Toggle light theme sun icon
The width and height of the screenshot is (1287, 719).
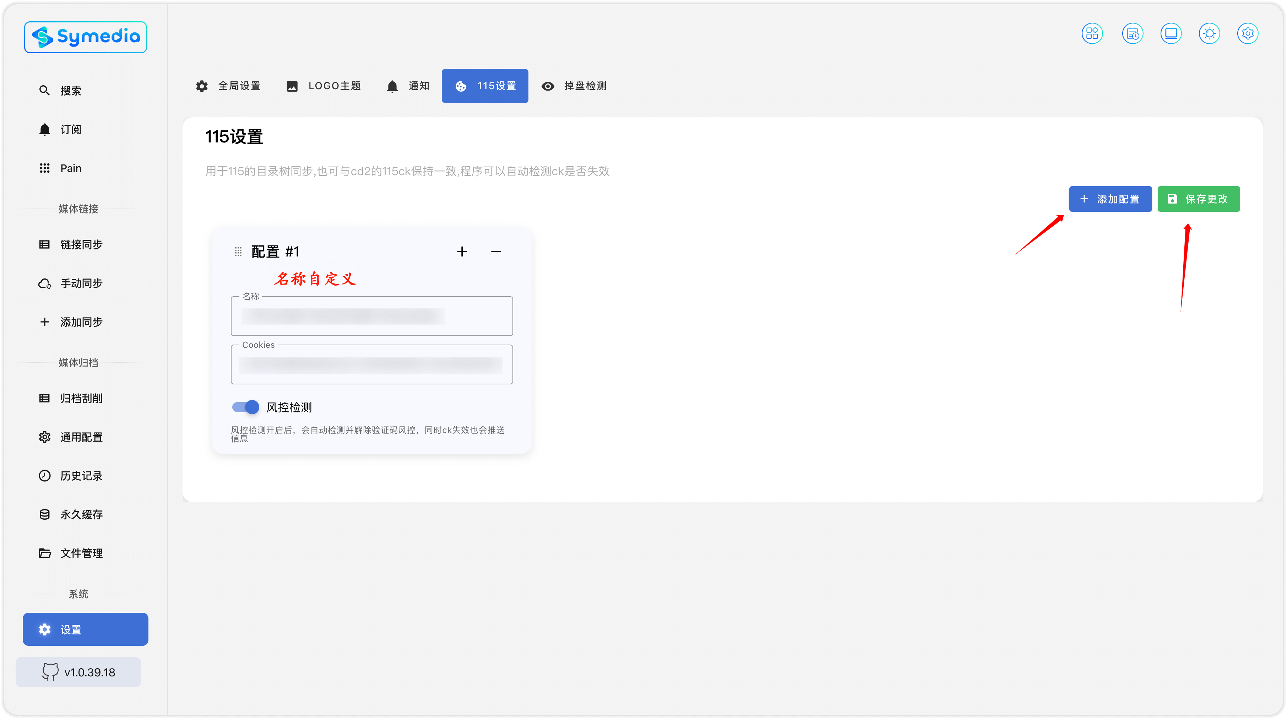(x=1209, y=33)
